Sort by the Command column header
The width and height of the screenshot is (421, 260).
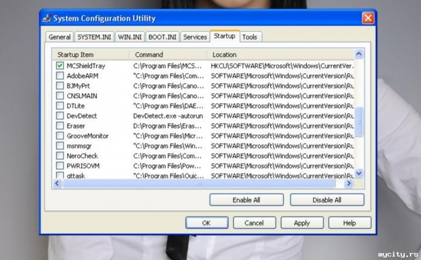point(168,54)
